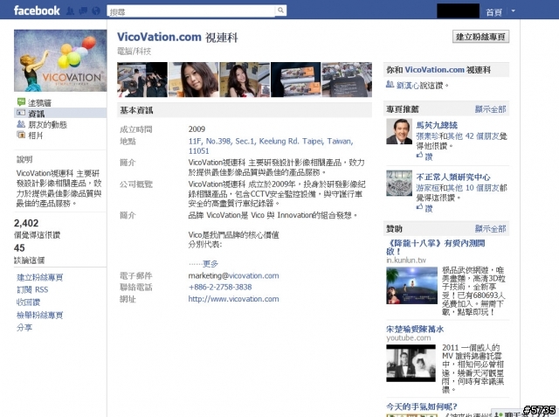Click the wall speech-bubble icon beside 塗鴉牆

[21, 102]
